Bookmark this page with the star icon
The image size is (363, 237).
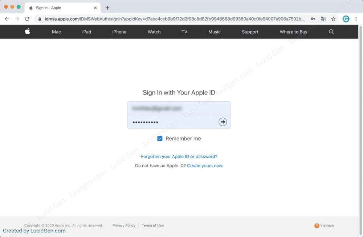click(333, 19)
